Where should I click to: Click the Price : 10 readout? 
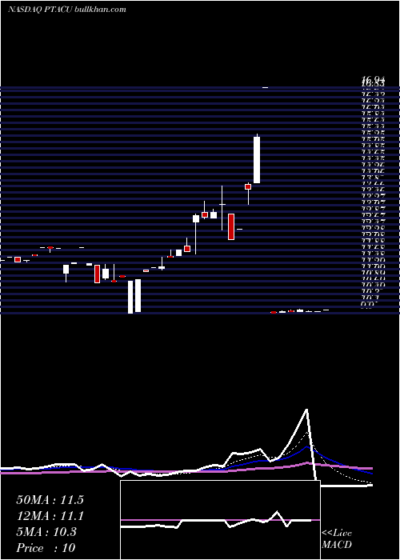pyautogui.click(x=46, y=548)
